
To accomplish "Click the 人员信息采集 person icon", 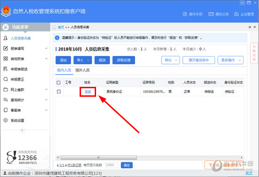I will pyautogui.click(x=6, y=38).
